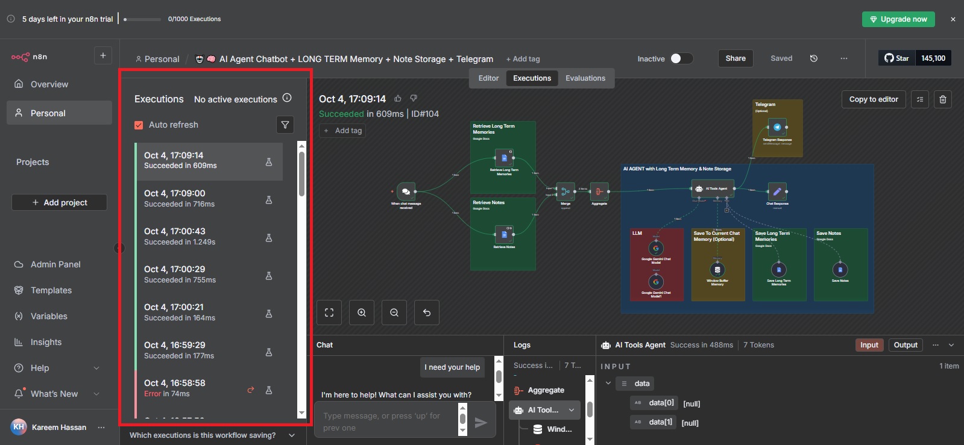This screenshot has height=445, width=964.
Task: Zoom in on the workflow canvas
Action: pos(362,313)
